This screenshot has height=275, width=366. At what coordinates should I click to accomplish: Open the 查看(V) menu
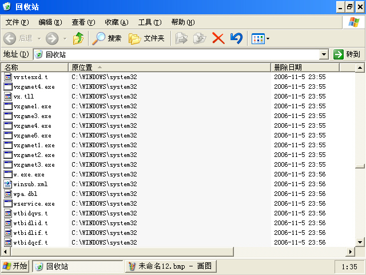[x=83, y=22]
